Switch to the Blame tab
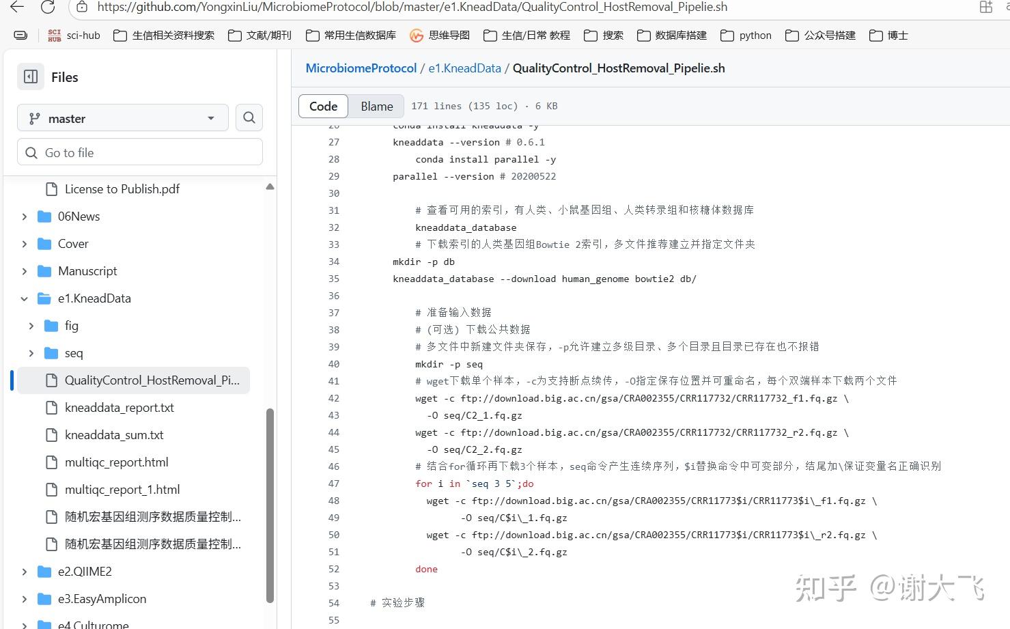This screenshot has height=629, width=1010. [x=376, y=106]
